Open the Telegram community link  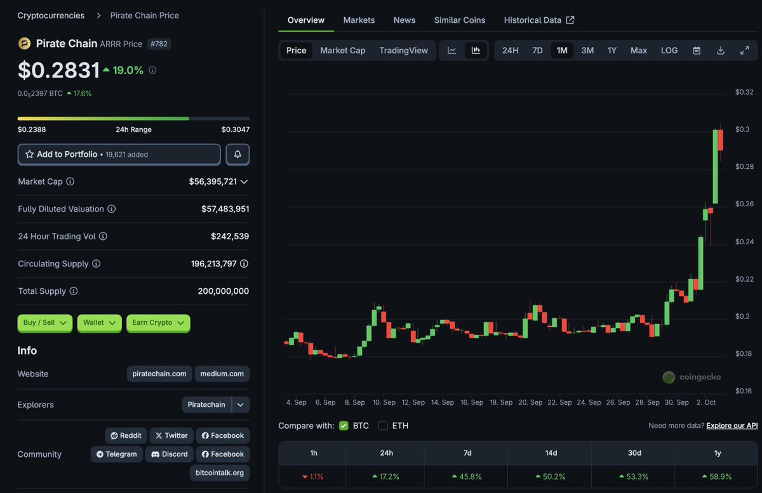117,454
